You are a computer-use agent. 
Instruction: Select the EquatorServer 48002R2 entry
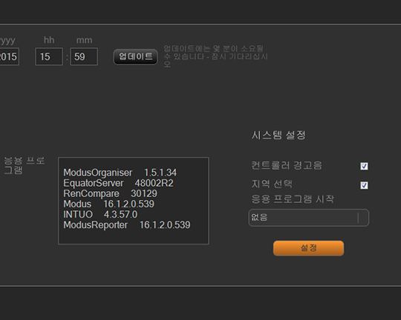[118, 183]
